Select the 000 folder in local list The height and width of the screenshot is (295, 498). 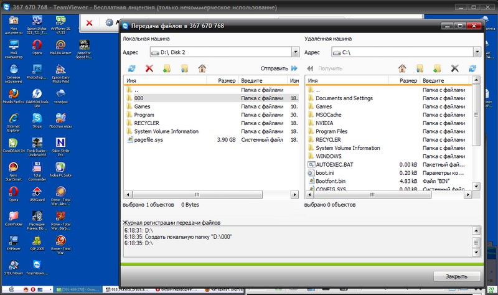click(x=139, y=98)
